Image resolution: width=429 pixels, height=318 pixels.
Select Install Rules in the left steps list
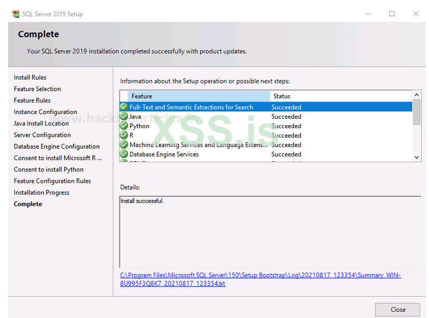pyautogui.click(x=30, y=78)
